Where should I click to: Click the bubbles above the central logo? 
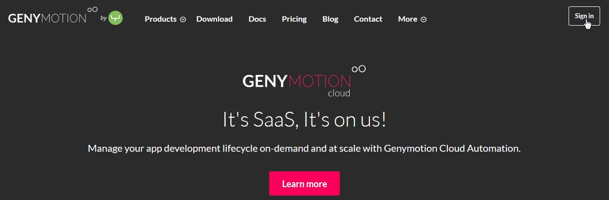tap(358, 68)
